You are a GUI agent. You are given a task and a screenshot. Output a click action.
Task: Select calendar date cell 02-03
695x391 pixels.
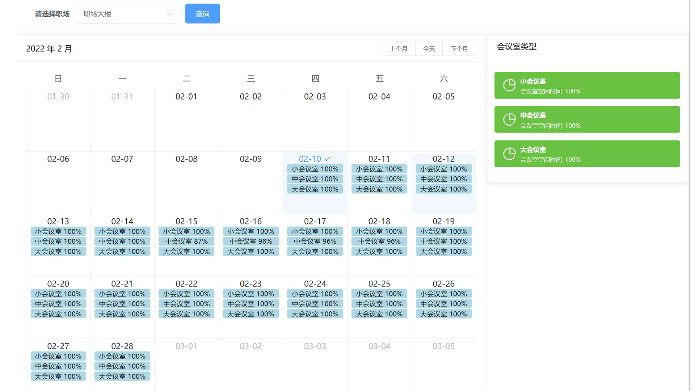[x=315, y=119]
